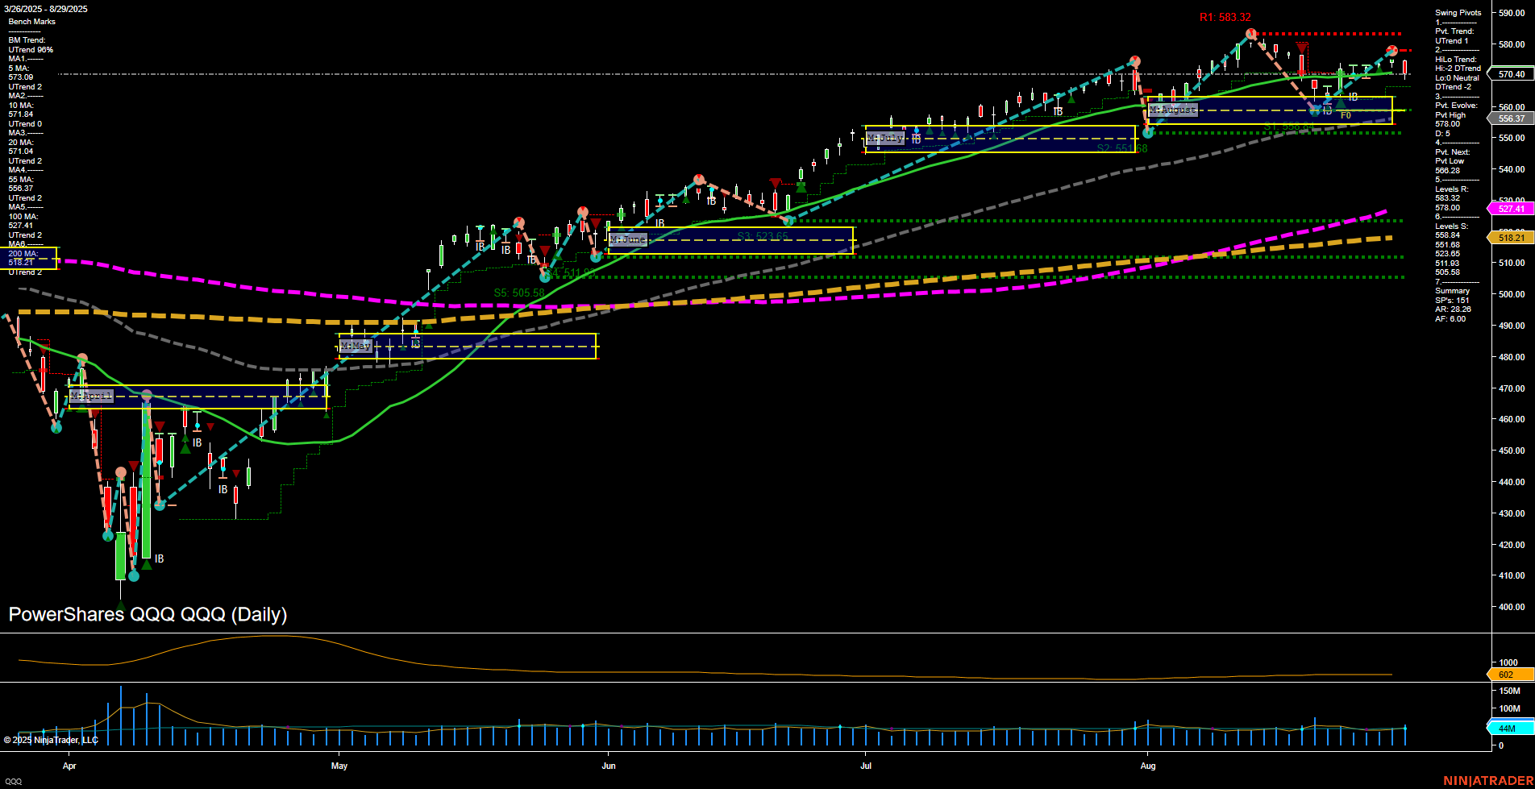Click the QQQ label in the bottom status bar
1535x789 pixels.
[14, 781]
